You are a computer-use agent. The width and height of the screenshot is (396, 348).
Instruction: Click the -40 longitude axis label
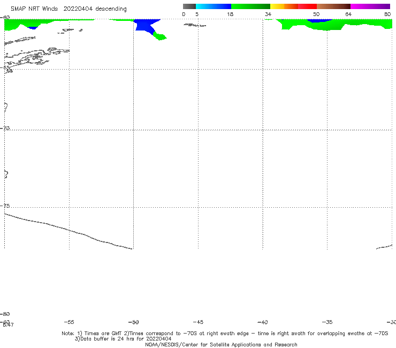[262, 322]
